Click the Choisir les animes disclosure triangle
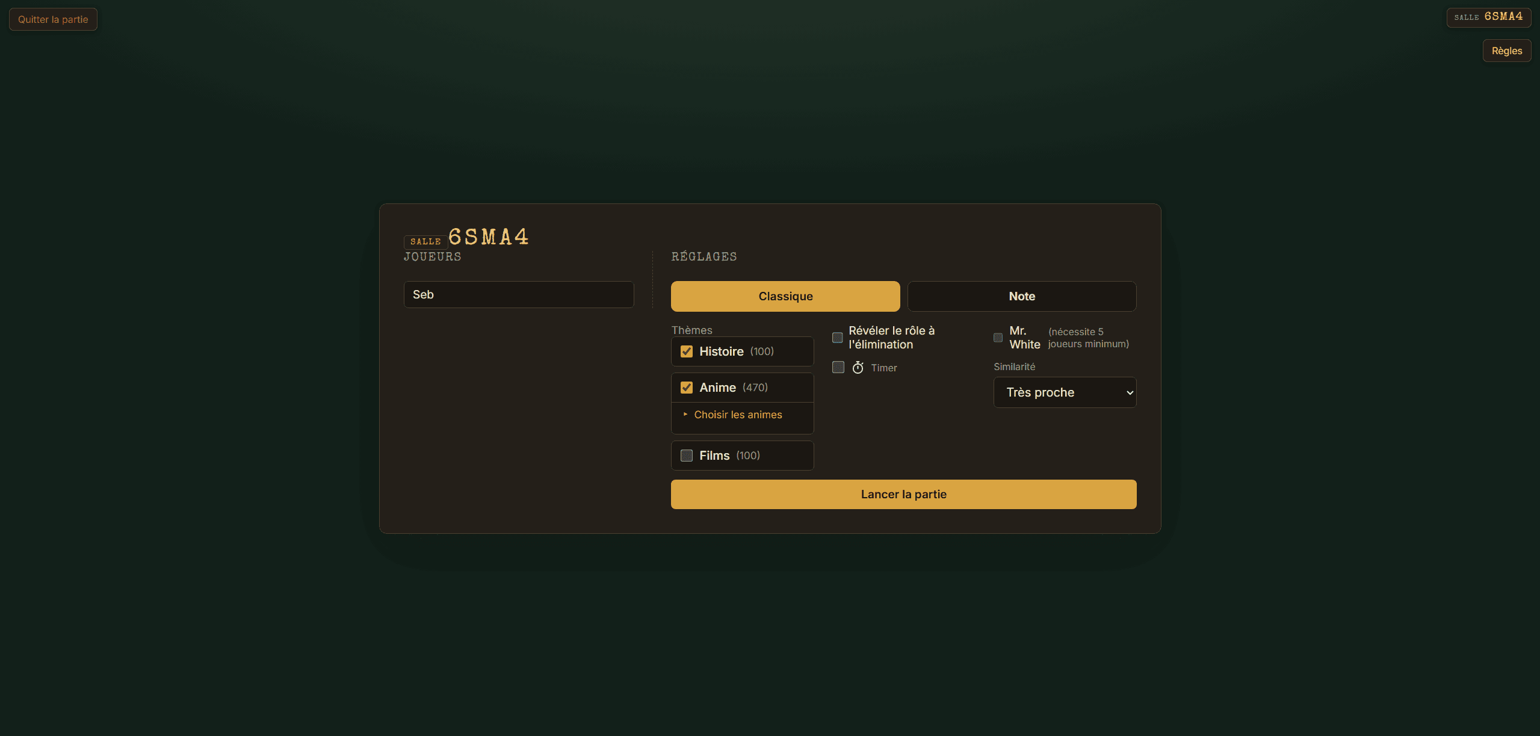 pos(685,414)
